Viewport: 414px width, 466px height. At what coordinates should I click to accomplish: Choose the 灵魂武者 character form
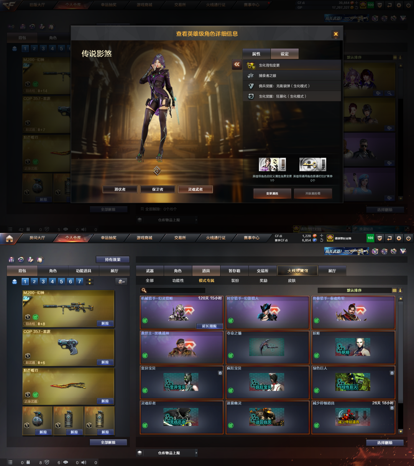tap(195, 189)
